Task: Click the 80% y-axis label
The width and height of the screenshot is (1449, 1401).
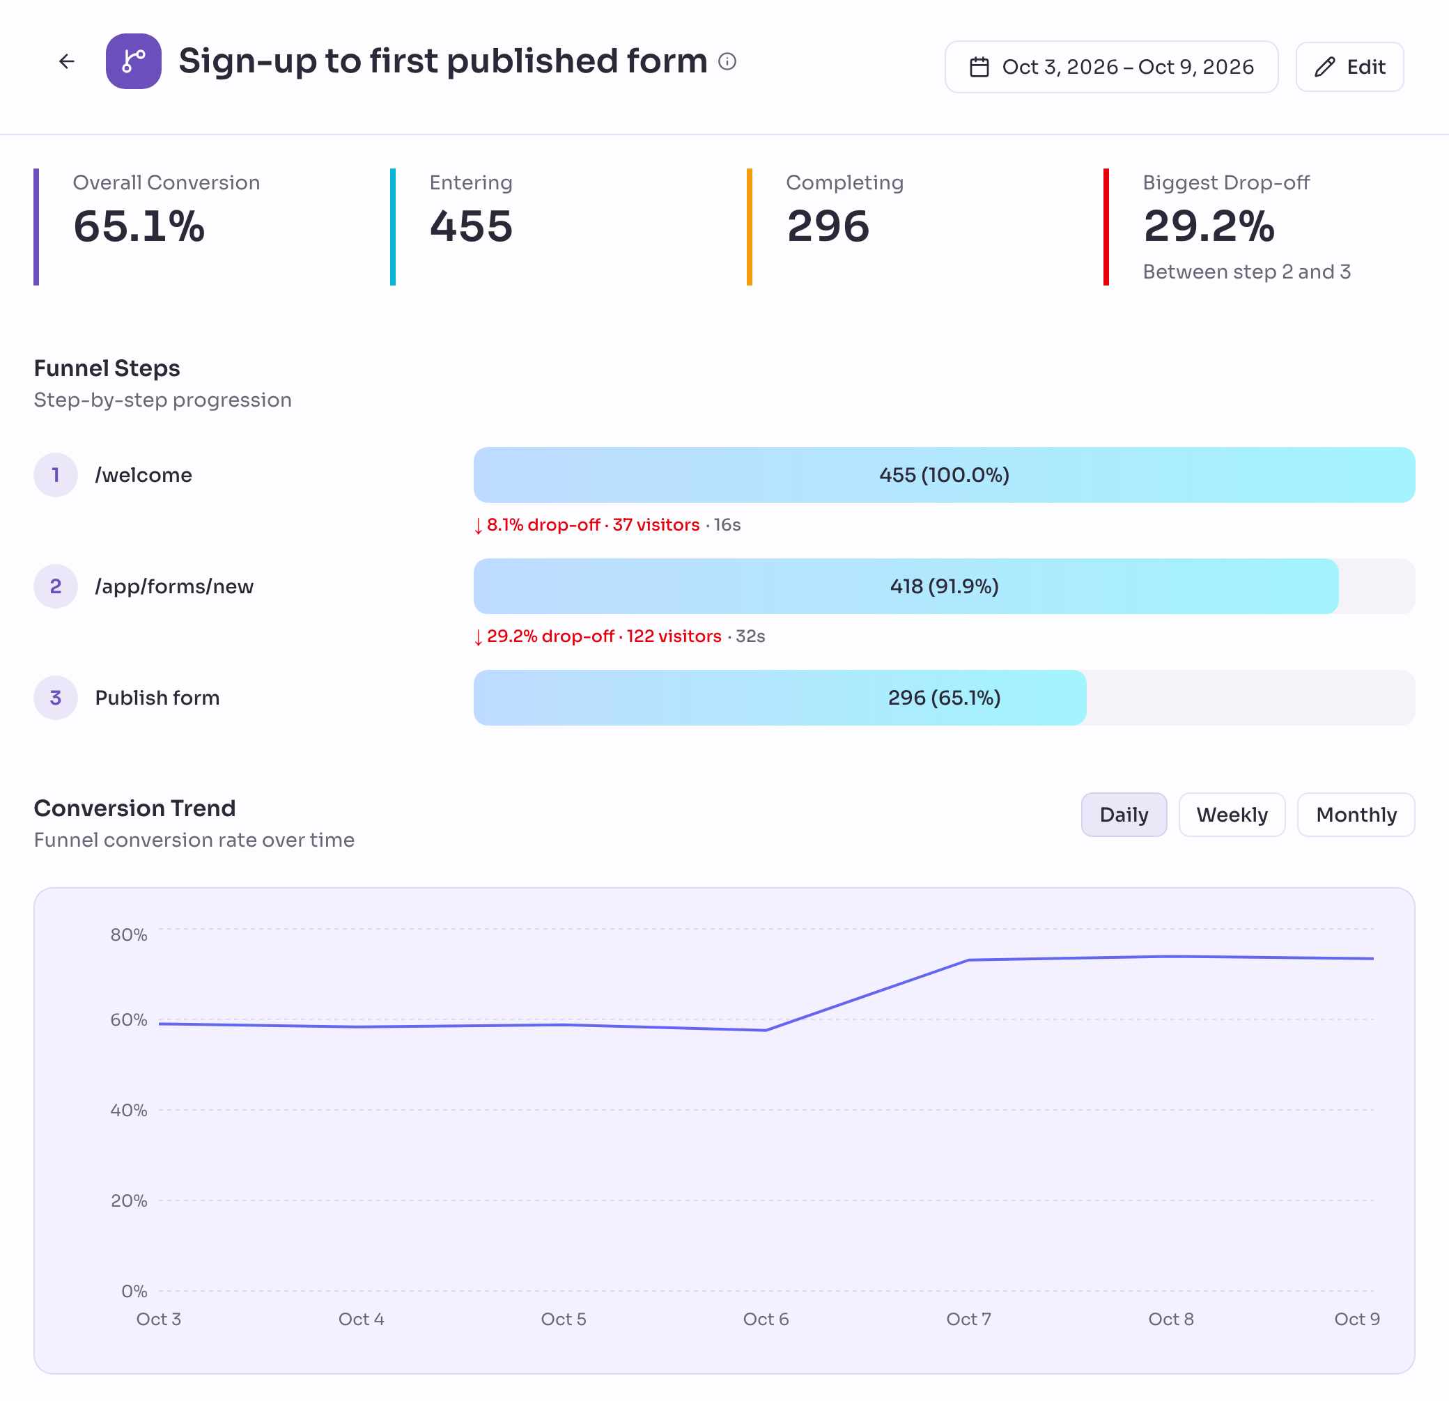Action: [x=129, y=934]
